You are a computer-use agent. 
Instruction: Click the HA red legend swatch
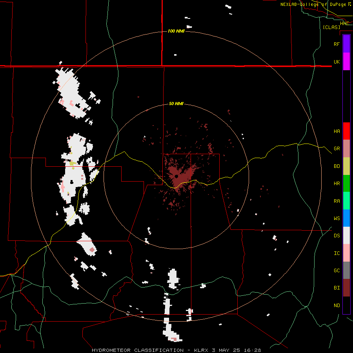346,131
